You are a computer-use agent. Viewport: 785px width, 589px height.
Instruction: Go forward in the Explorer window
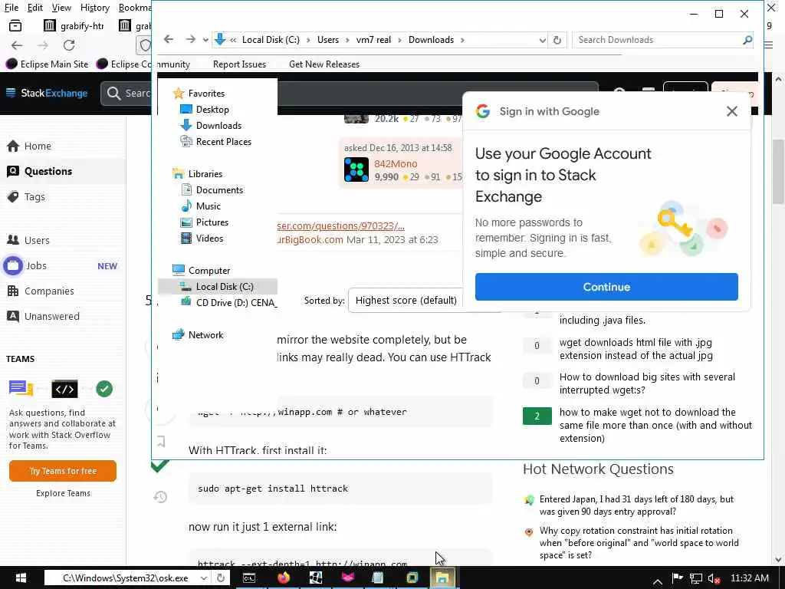click(x=190, y=40)
